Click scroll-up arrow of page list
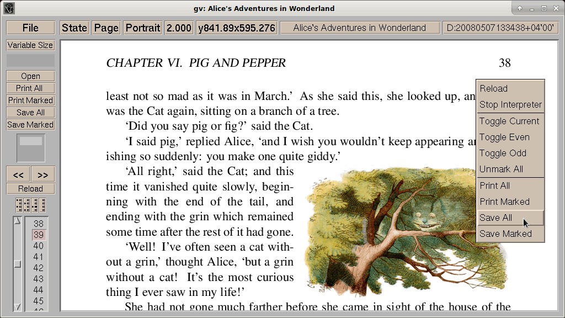Image resolution: width=565 pixels, height=318 pixels. tap(17, 221)
